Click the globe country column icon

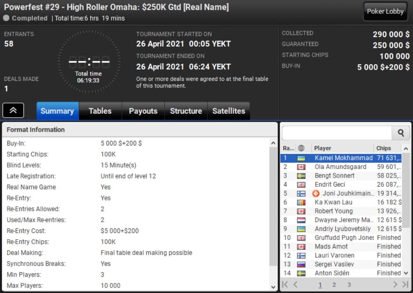[x=301, y=148]
